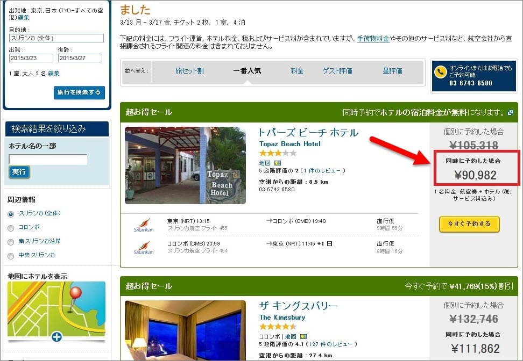The height and width of the screenshot is (361, 523).
Task: Click the 出発 date field 2015/3/23
Action: (x=31, y=58)
